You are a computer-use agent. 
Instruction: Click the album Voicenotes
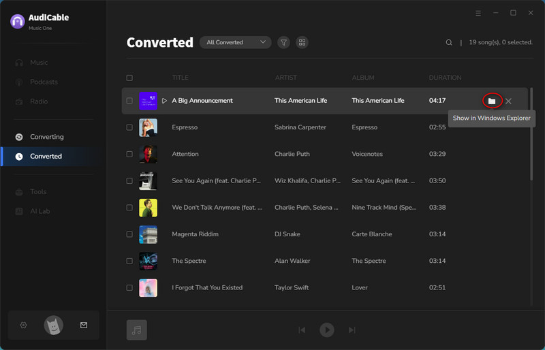point(367,154)
